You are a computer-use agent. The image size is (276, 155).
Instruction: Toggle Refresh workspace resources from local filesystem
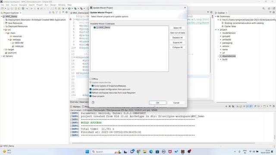(x=91, y=93)
